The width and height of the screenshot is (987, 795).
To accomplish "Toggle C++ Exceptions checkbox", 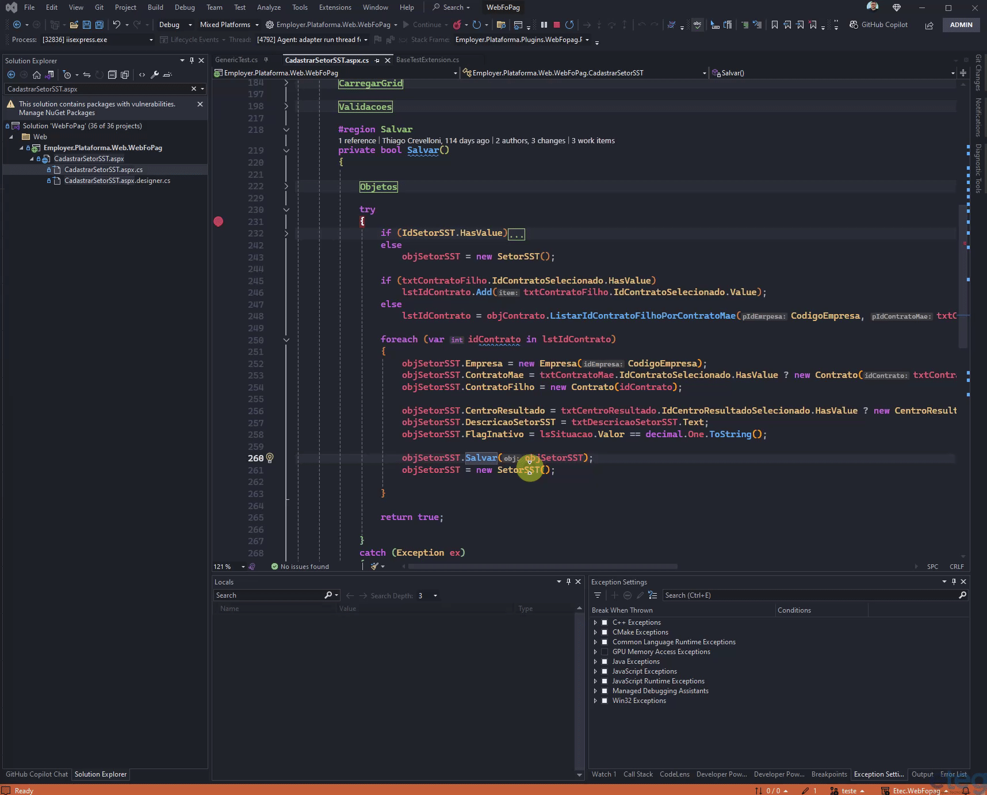I will pyautogui.click(x=605, y=622).
